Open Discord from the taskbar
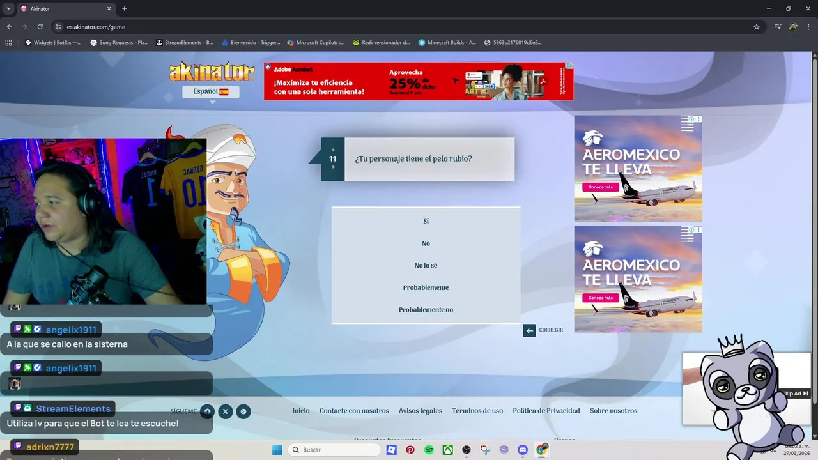Screen dimensions: 818x460 [523, 450]
